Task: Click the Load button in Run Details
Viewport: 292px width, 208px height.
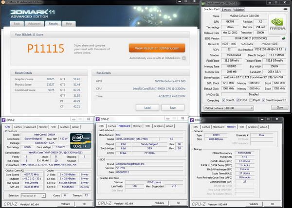Action: click(147, 107)
